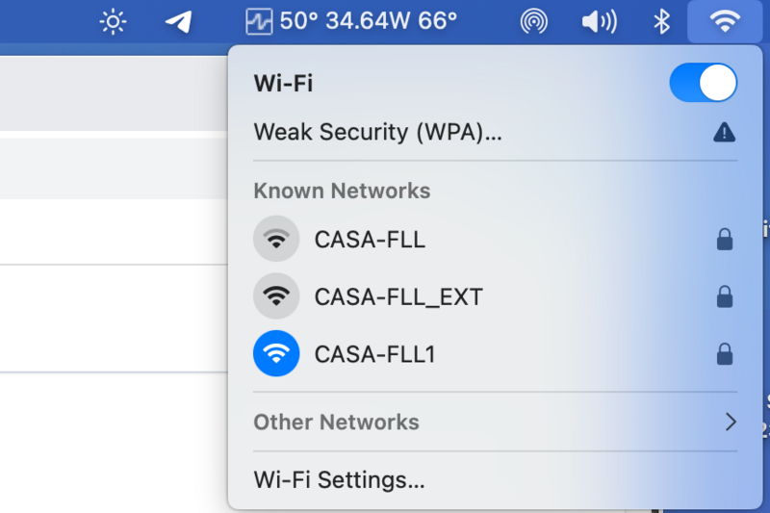Open Wi-Fi Settings…
Image resolution: width=770 pixels, height=513 pixels.
339,479
